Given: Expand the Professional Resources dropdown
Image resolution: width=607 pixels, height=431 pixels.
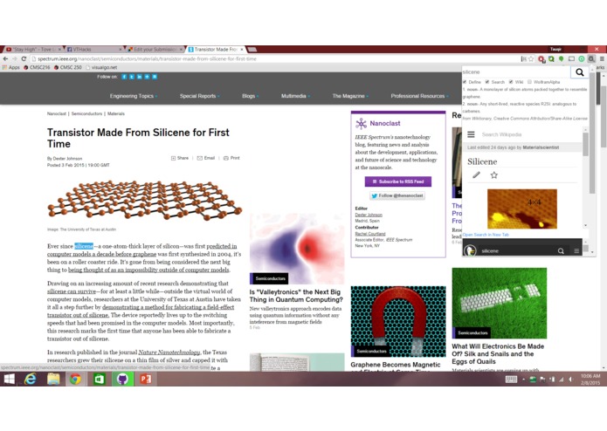Looking at the screenshot, I should (419, 96).
